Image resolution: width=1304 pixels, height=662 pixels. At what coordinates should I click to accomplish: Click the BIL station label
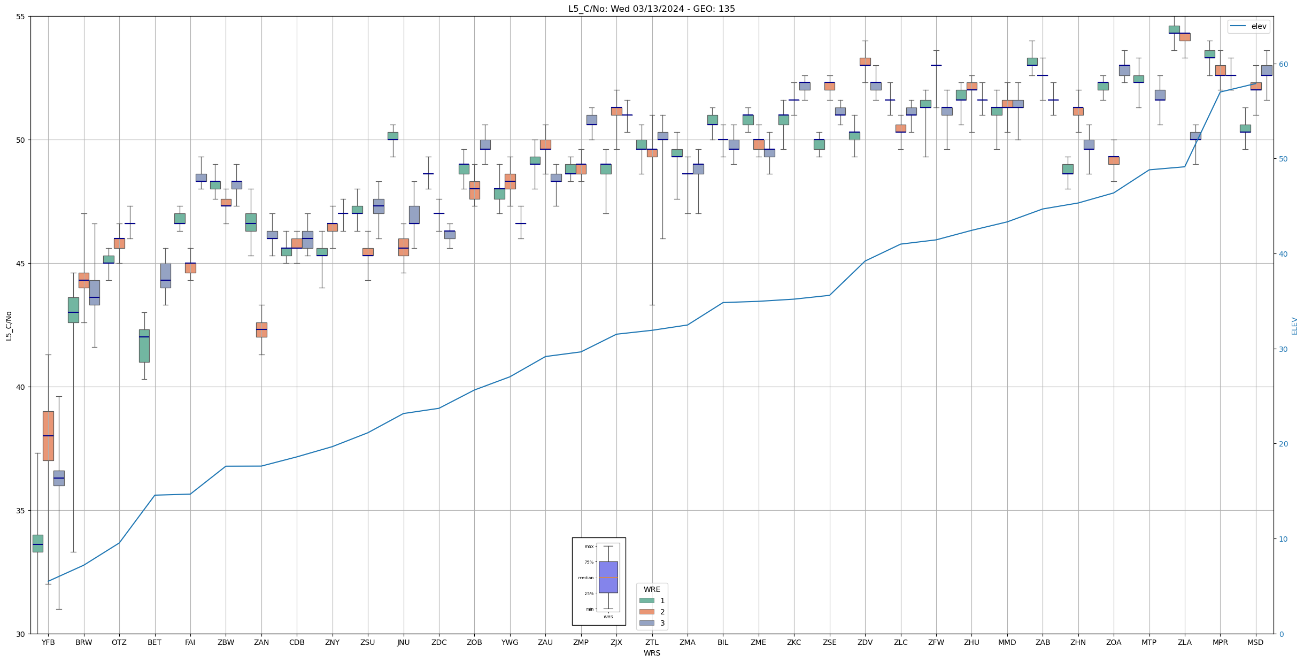point(723,642)
